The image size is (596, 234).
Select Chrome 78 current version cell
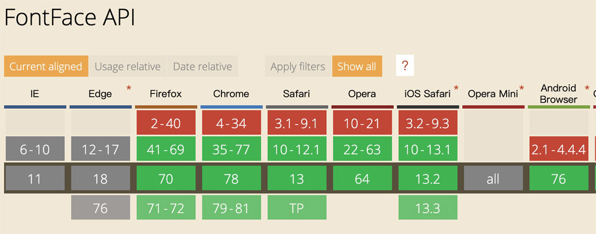point(231,178)
